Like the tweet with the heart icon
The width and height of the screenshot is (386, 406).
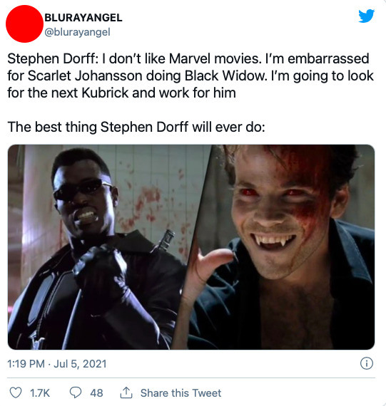coord(16,392)
